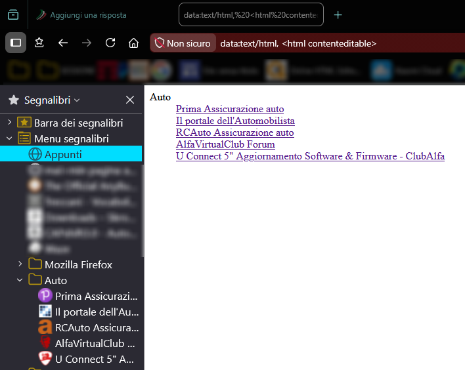Go back with the left arrow button
The image size is (465, 370).
(63, 43)
